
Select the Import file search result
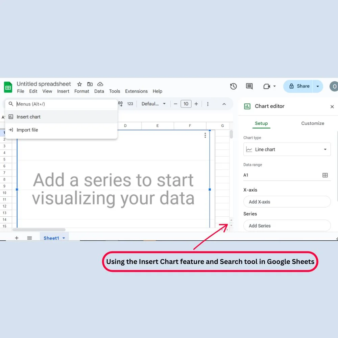click(x=61, y=130)
